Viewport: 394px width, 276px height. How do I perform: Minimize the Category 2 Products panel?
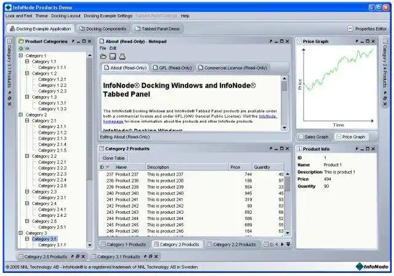point(276,149)
